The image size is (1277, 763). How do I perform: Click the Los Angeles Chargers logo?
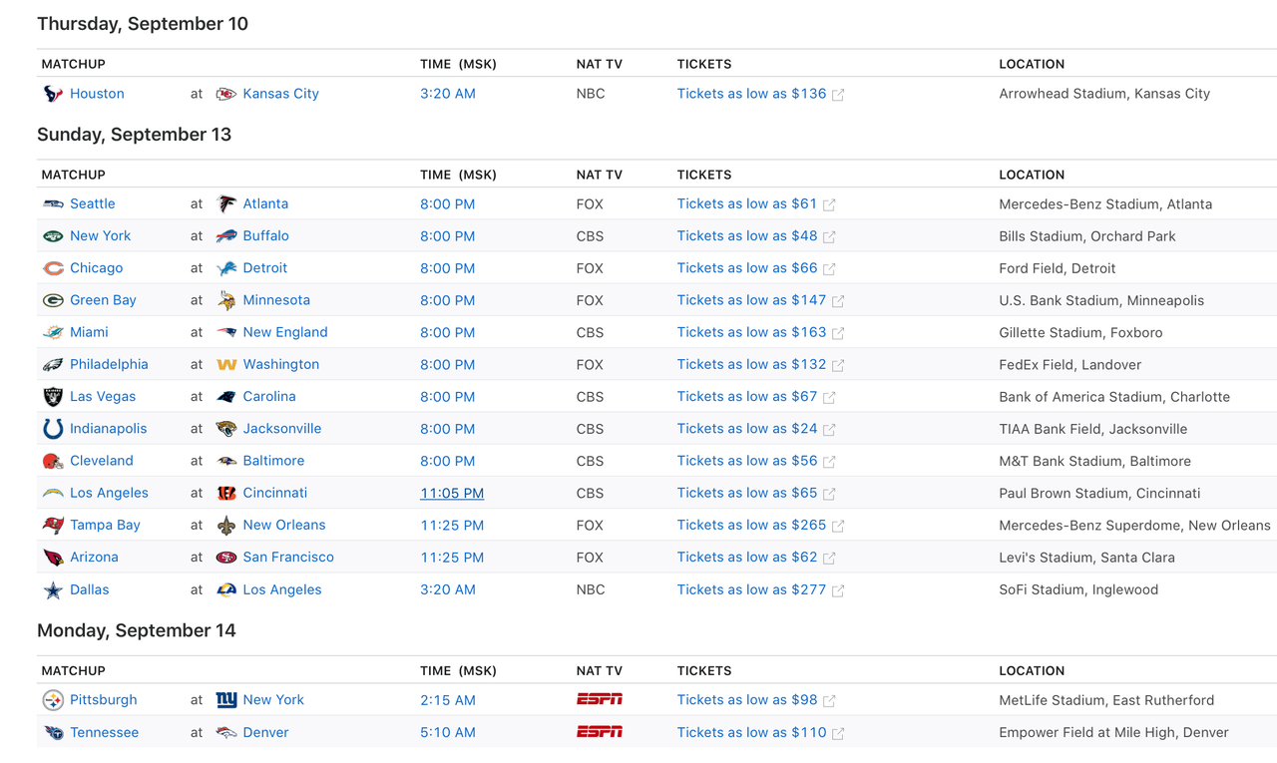[53, 493]
